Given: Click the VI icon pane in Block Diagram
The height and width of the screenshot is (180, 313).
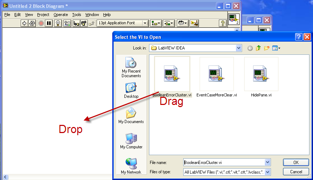Looking at the screenshot, I should click(234, 19).
